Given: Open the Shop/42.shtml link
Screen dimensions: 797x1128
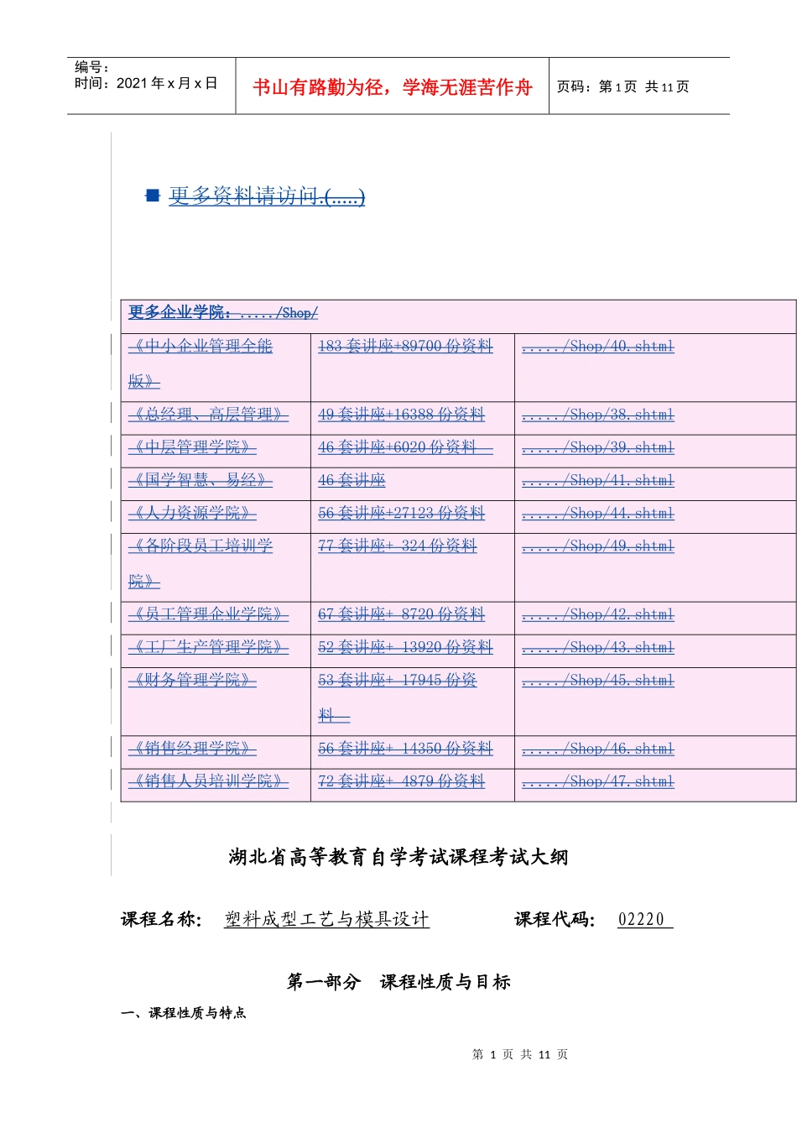Looking at the screenshot, I should [x=598, y=614].
